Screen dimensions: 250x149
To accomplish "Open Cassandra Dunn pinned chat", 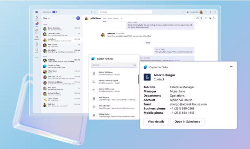I will tap(62, 34).
